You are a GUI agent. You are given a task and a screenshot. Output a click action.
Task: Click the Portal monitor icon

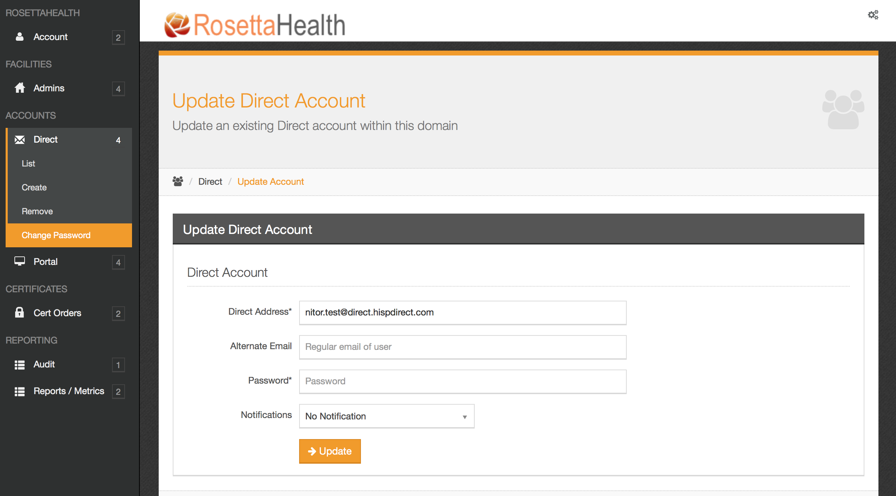20,261
